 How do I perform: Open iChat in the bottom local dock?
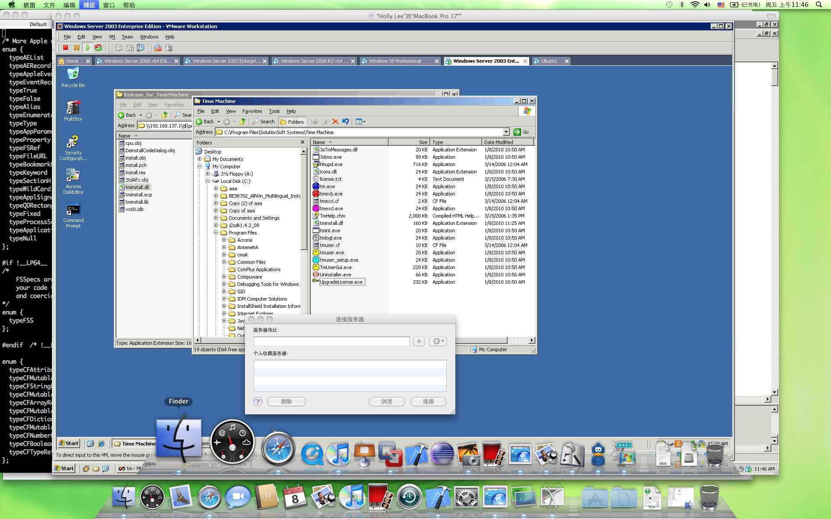(238, 497)
